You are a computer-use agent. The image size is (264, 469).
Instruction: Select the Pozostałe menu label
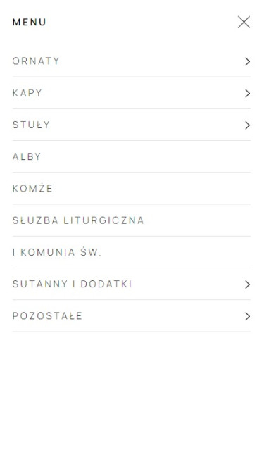click(47, 316)
